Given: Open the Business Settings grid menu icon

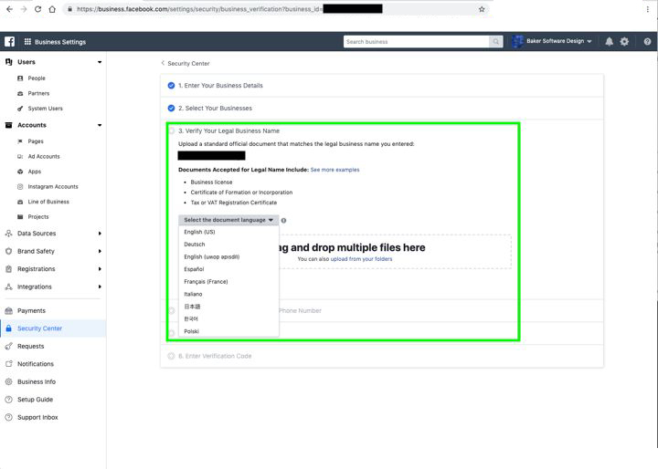Looking at the screenshot, I should click(x=27, y=41).
